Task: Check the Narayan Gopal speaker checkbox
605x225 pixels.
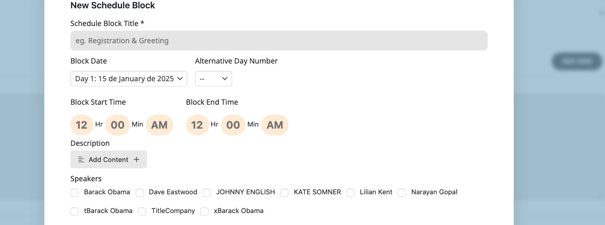Action: (402, 193)
